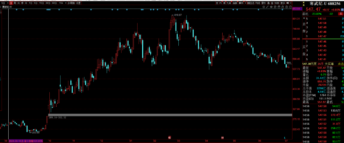Image resolution: width=344 pixels, height=143 pixels.
Task: Click the 涨停 656.76 limit-up value
Action: [321, 81]
